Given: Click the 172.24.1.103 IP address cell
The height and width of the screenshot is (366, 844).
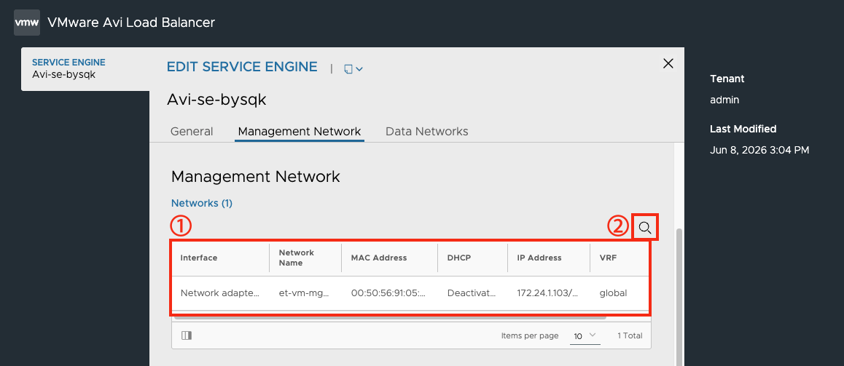Looking at the screenshot, I should click(548, 293).
